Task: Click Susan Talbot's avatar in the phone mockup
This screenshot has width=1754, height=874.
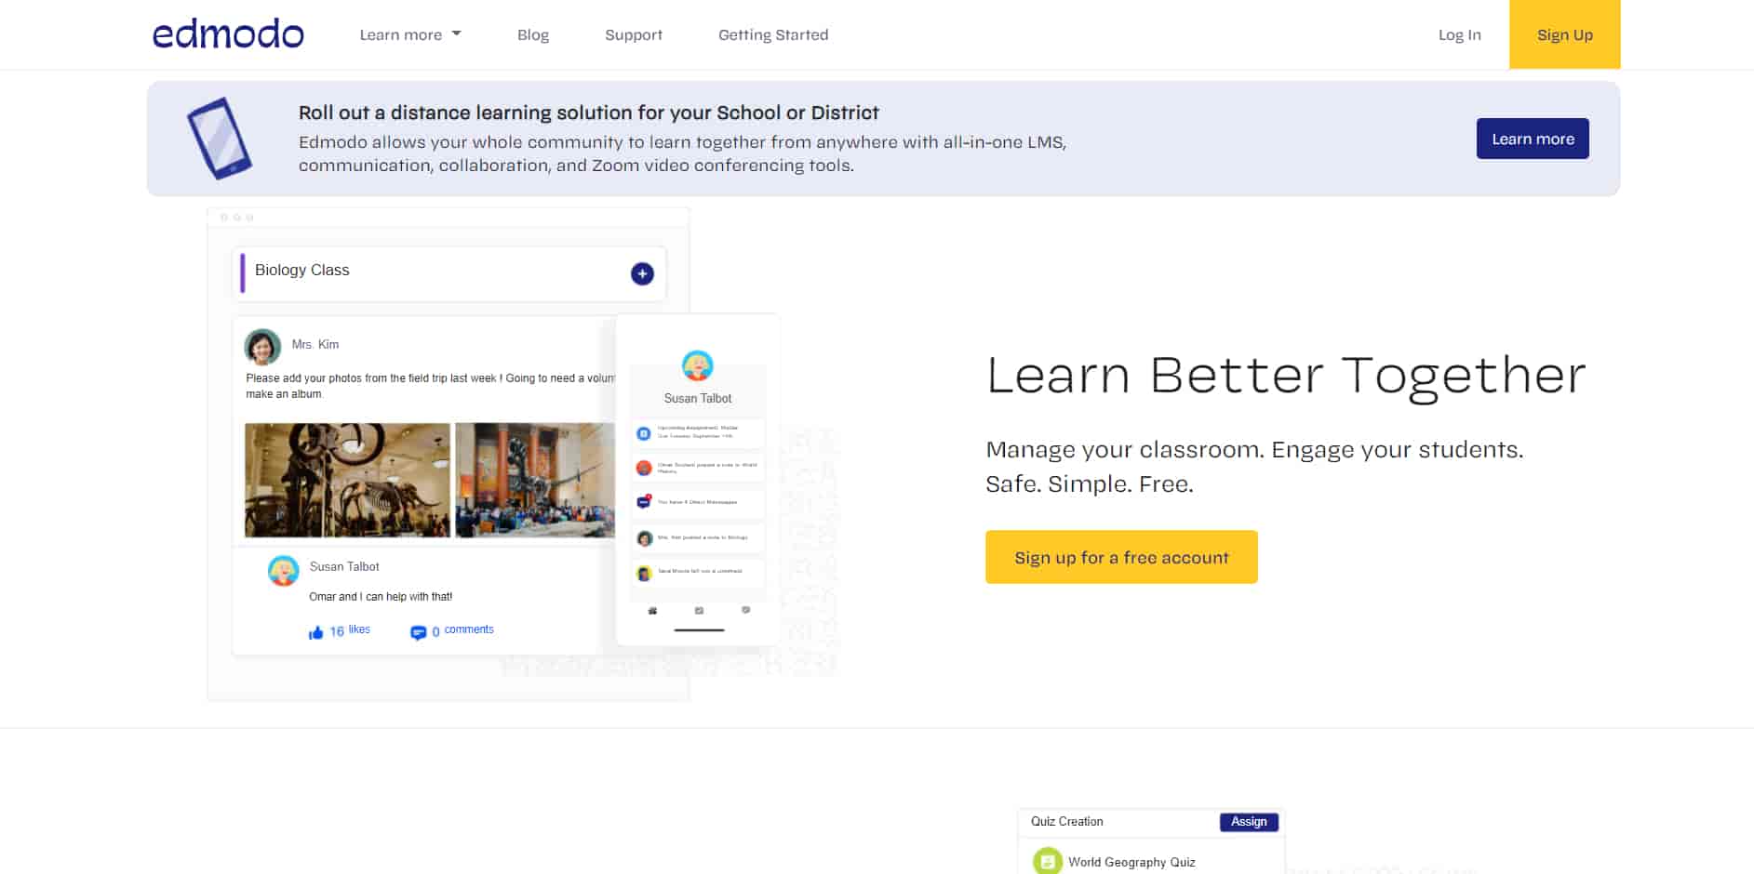Action: pos(697,367)
